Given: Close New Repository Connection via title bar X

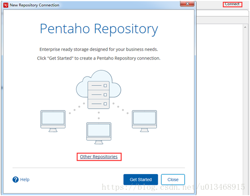Looking at the screenshot, I should [187, 4].
